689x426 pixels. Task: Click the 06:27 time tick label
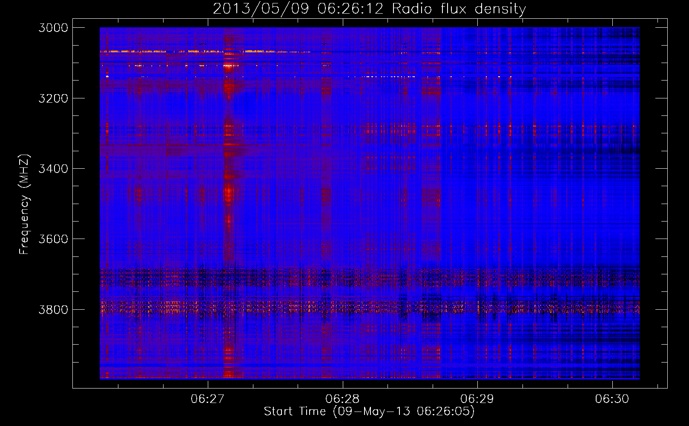click(208, 399)
